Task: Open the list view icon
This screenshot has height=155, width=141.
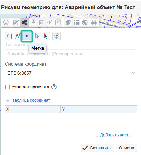Action: [x=77, y=22]
